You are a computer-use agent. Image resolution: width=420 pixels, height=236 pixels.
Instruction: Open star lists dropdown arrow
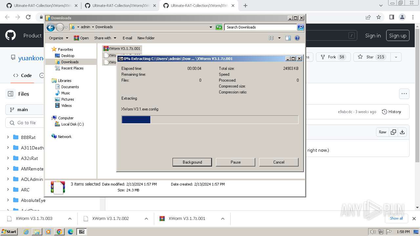tap(396, 57)
